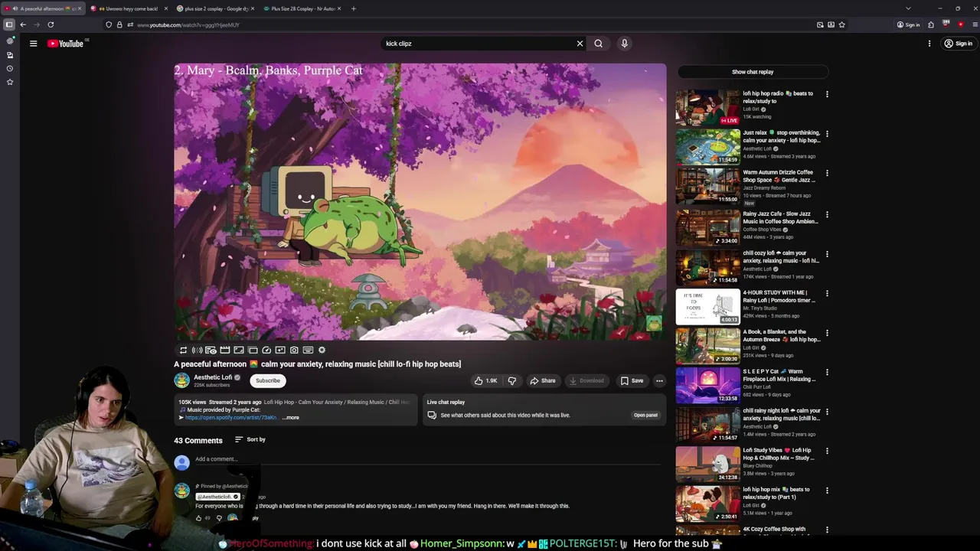The image size is (980, 551).
Task: Share the peaceful afternoon video
Action: (x=543, y=380)
